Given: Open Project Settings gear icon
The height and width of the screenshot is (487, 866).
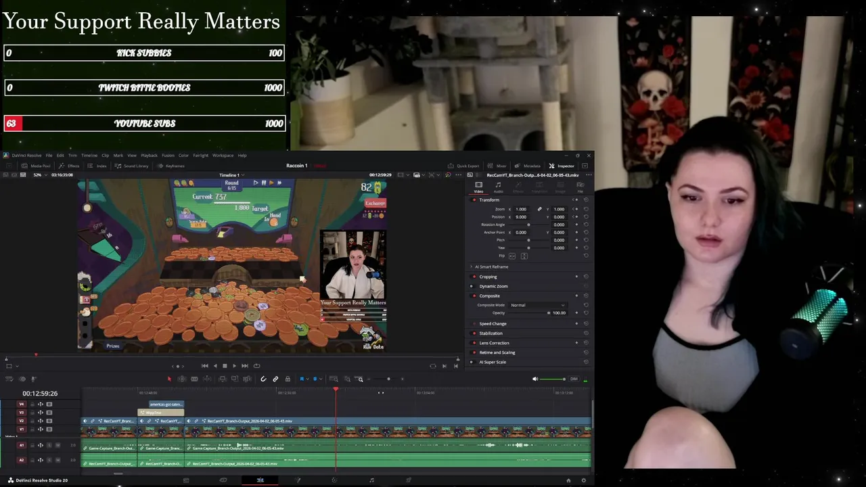Looking at the screenshot, I should (x=584, y=480).
